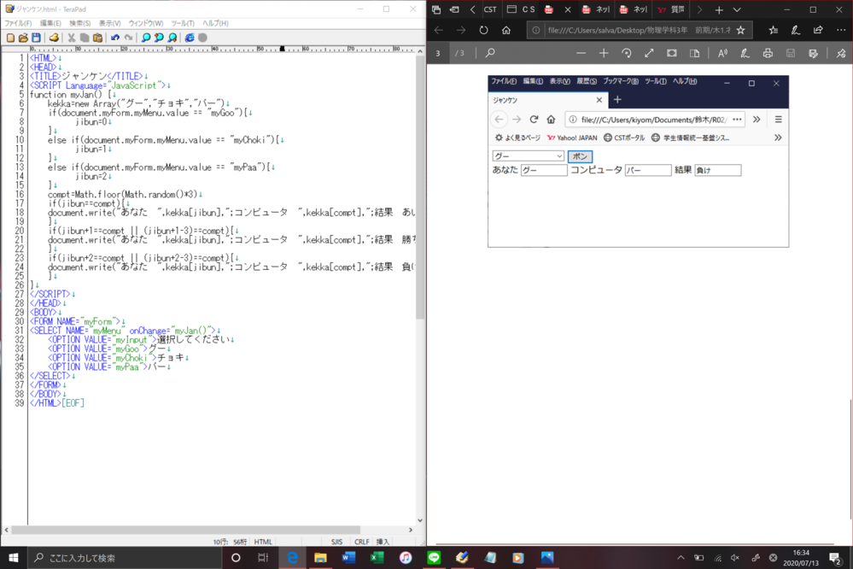Screen dimensions: 853x569
Task: Zoom out PDF with minus icon
Action: pos(581,53)
